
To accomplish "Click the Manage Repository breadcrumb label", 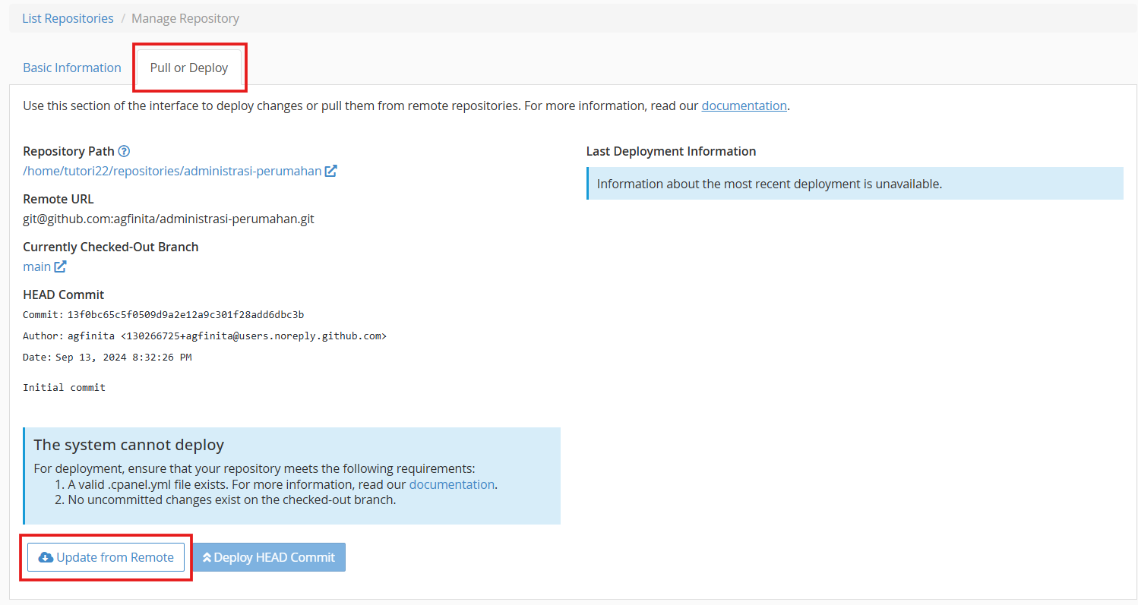I will [x=185, y=17].
